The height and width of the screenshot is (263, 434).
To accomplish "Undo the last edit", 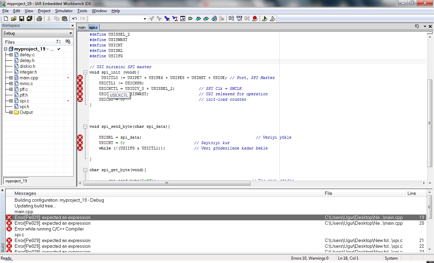I will click(75, 19).
